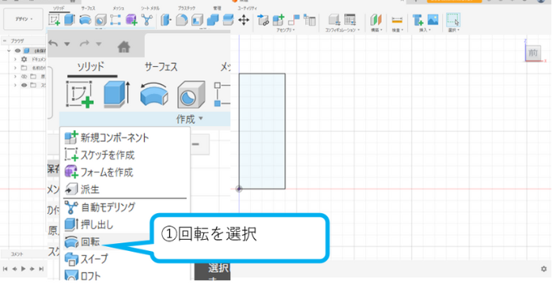Toggle the eye visibility of the root component

[x=17, y=50]
